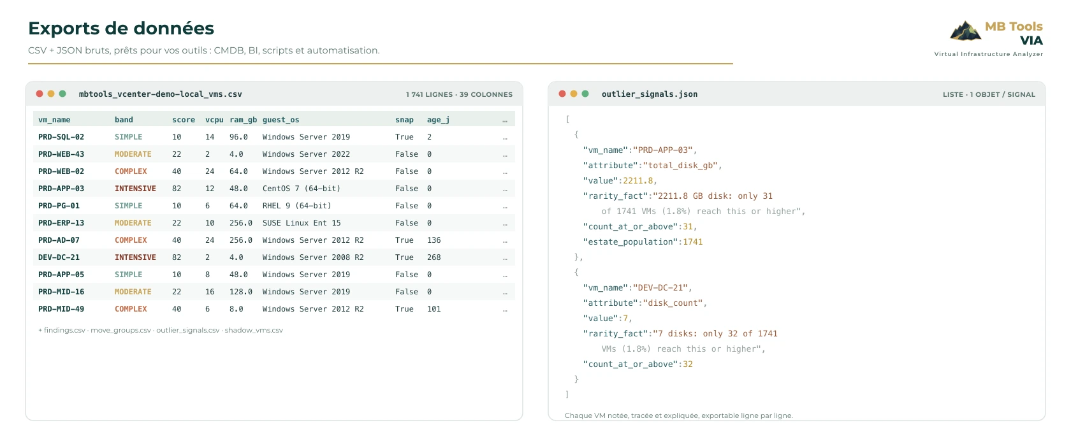Click the "estate_population" key

tap(630, 242)
